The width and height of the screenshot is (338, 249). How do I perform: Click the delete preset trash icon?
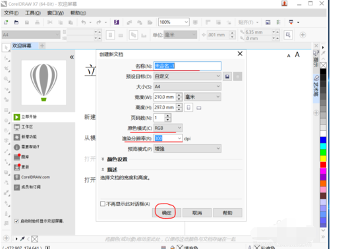(238, 76)
